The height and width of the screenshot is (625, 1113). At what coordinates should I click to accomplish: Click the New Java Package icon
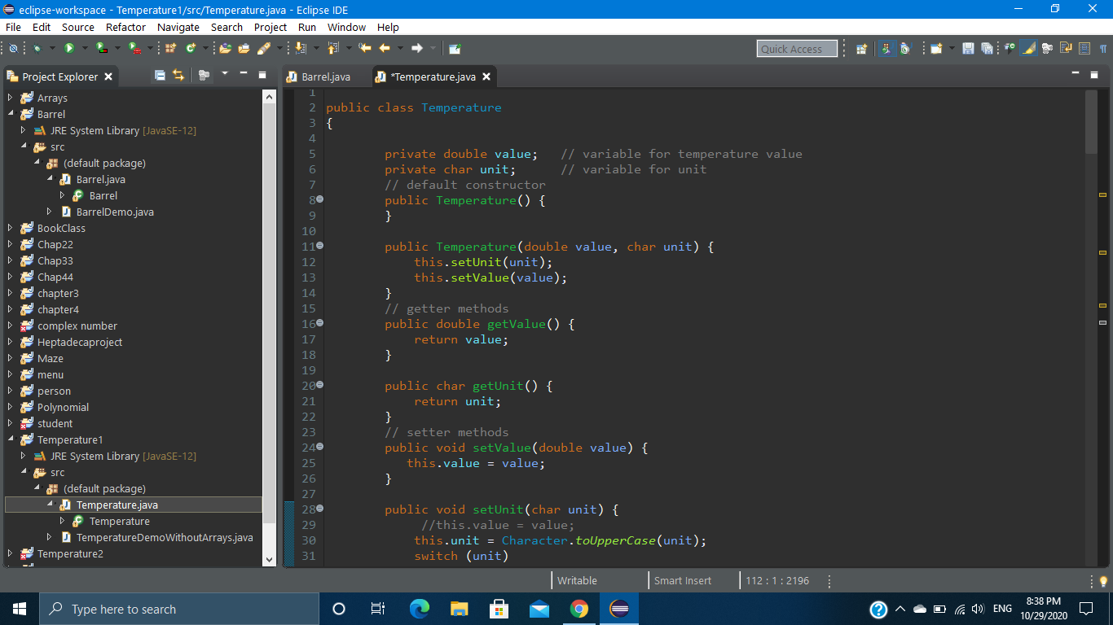click(x=170, y=48)
